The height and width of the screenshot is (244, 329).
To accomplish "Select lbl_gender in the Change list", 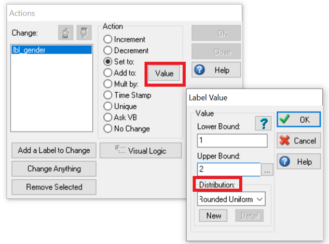I will coord(51,50).
